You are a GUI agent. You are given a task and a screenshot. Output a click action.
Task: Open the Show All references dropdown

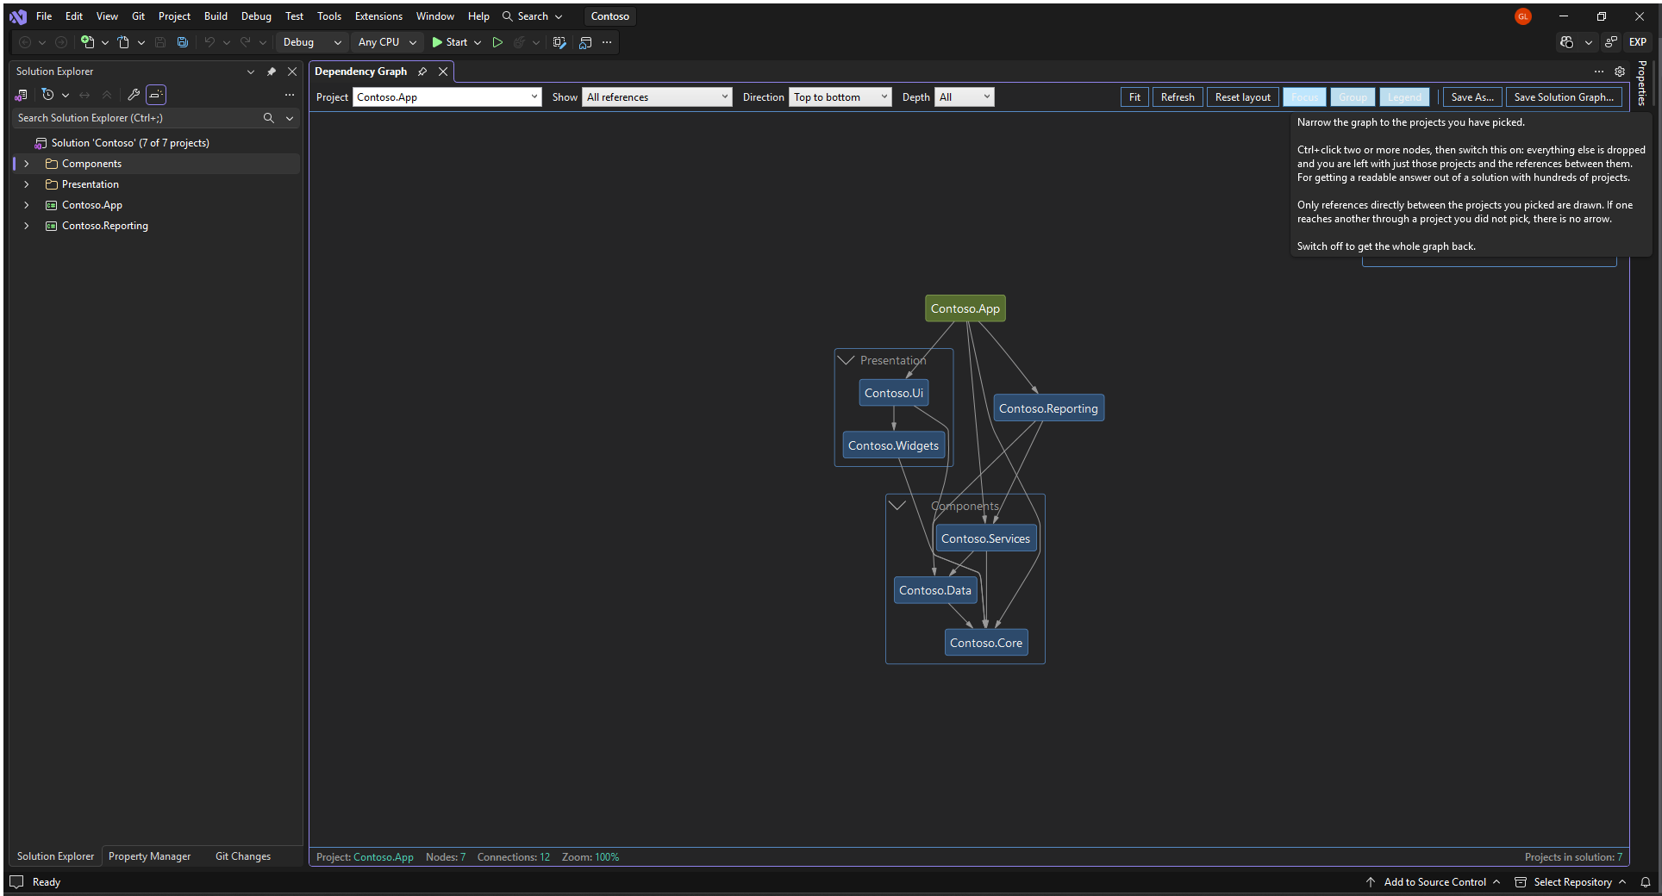point(658,97)
